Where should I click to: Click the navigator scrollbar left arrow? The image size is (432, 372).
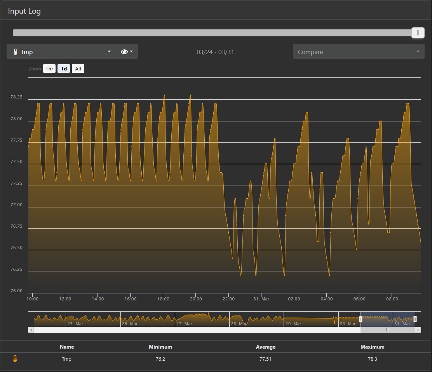(31, 330)
